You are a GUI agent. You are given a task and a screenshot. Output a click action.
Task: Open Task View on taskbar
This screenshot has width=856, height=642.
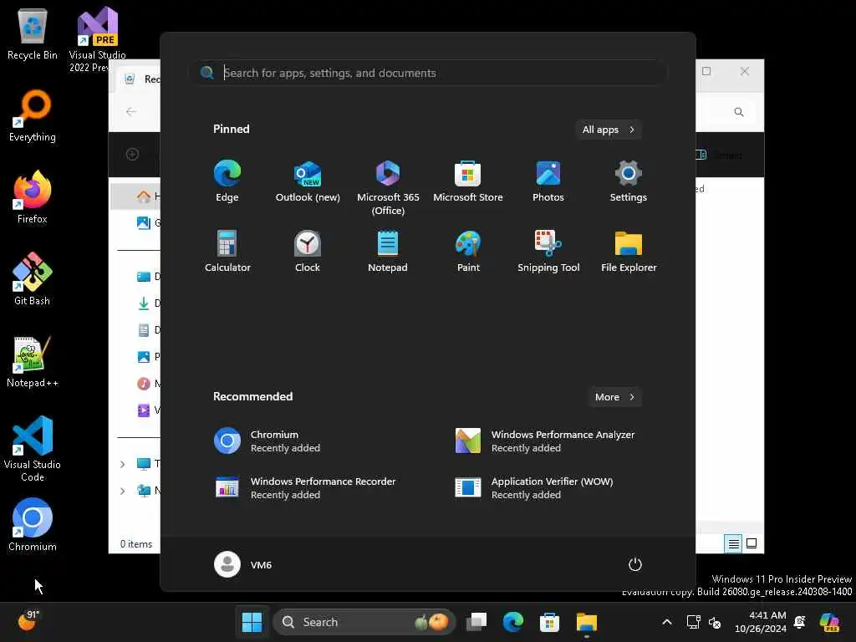coord(476,622)
